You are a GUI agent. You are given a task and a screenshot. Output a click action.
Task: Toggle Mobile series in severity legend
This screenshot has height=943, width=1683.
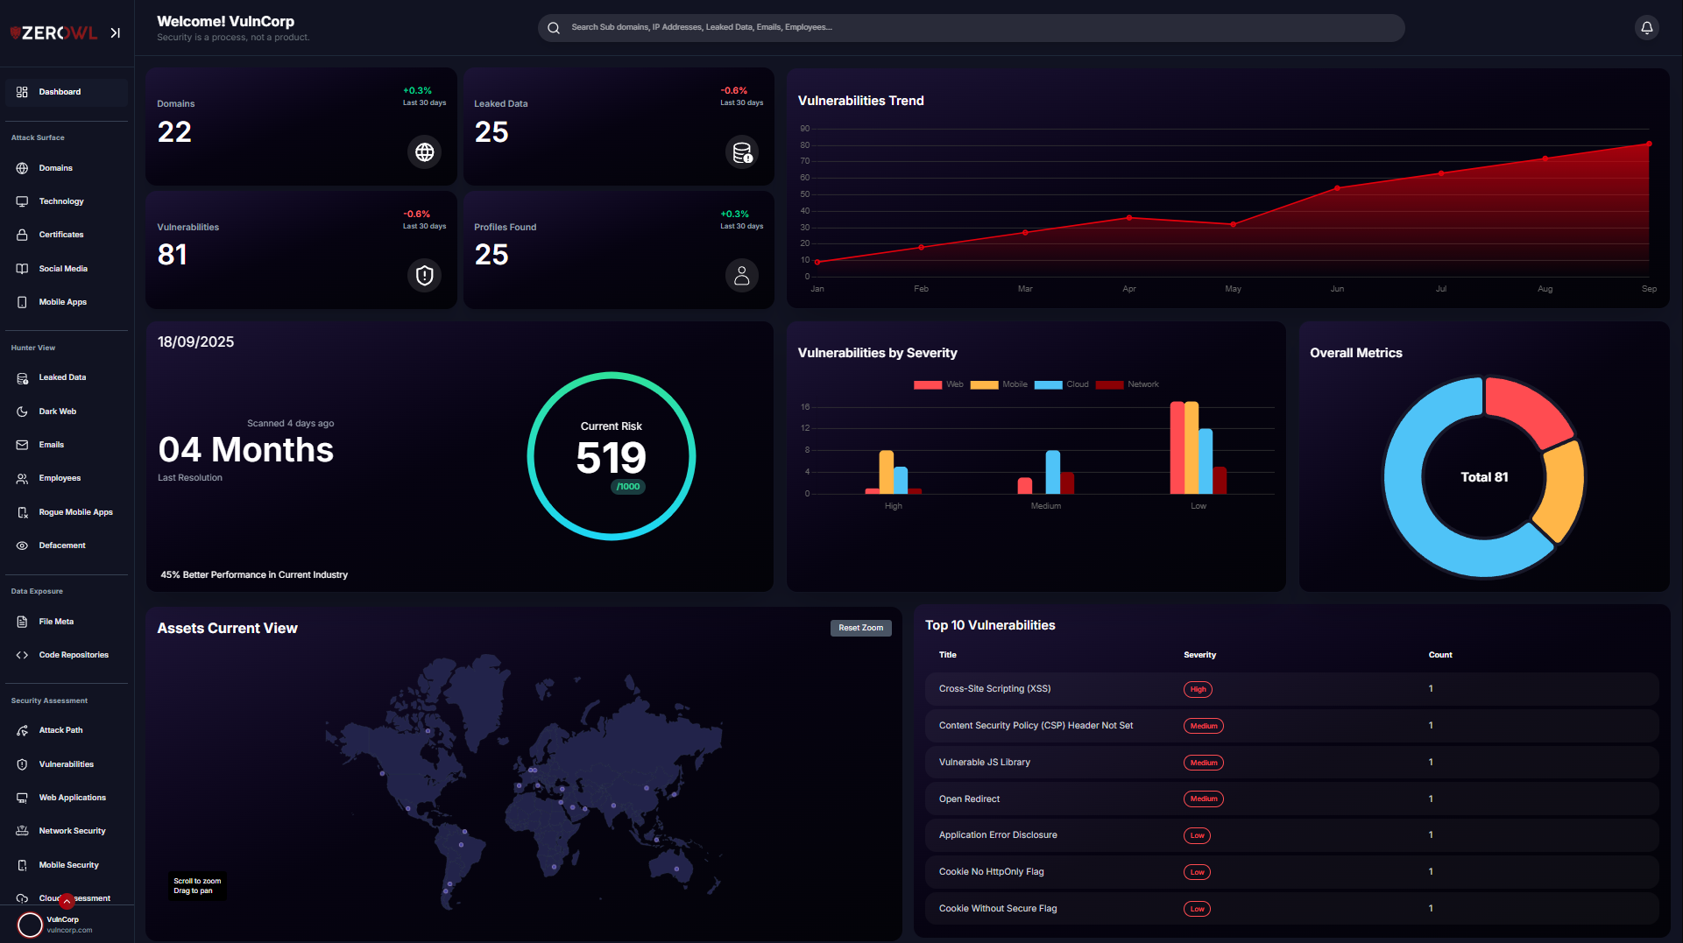999,384
